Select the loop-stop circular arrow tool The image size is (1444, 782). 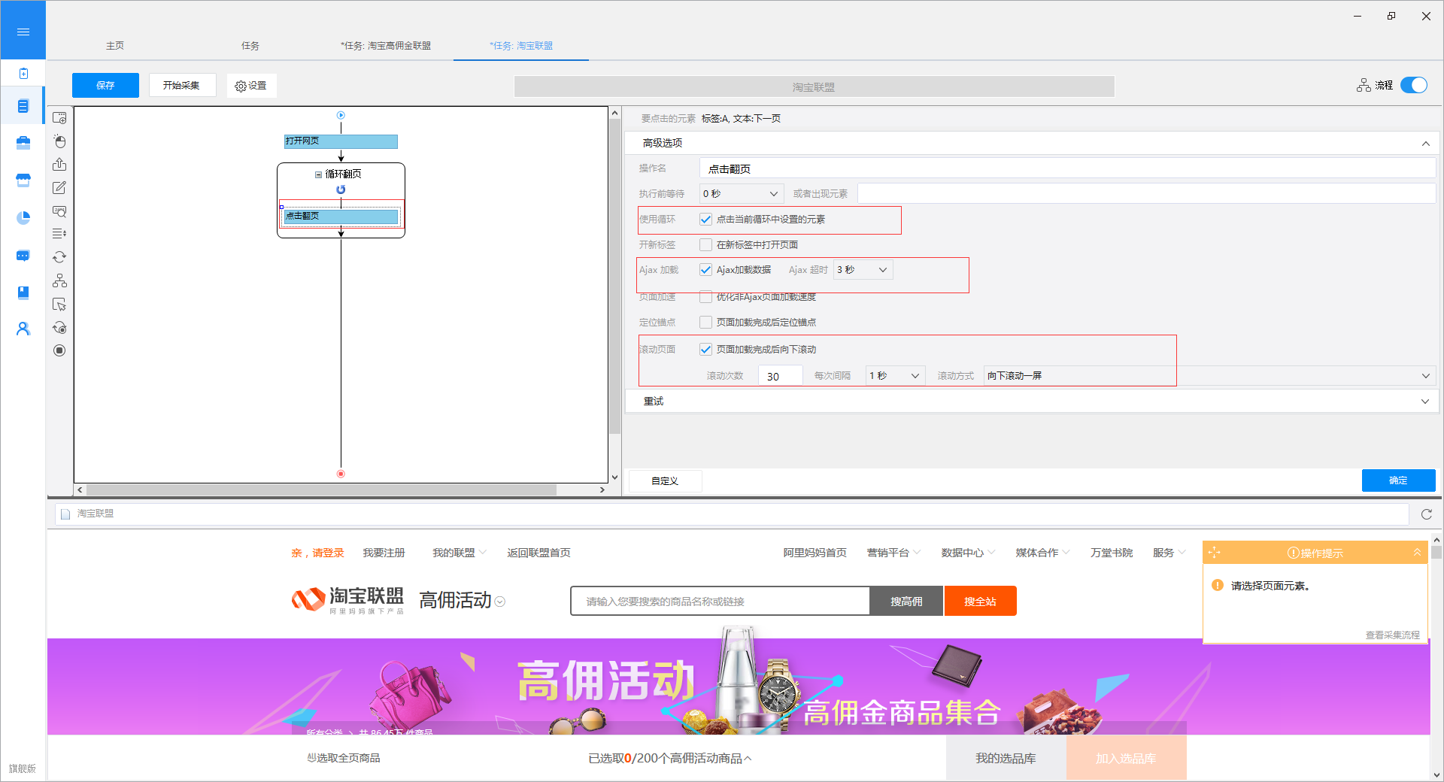point(59,328)
